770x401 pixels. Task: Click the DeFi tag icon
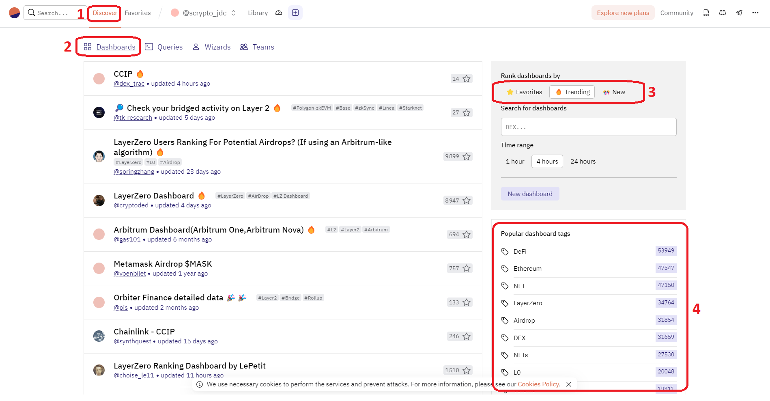pyautogui.click(x=505, y=252)
